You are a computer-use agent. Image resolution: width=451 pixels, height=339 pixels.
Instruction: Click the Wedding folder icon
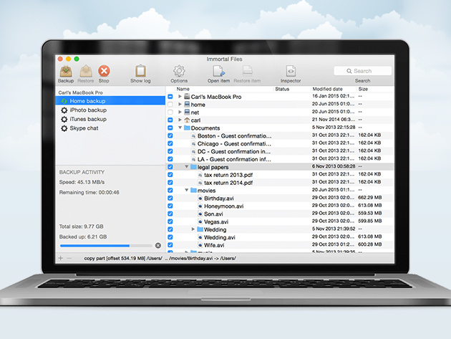[200, 229]
